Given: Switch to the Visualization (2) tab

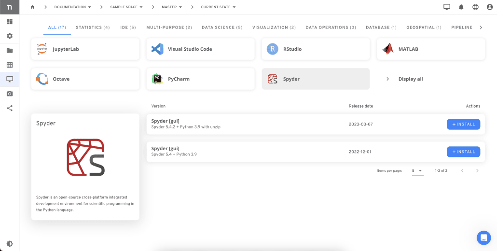Looking at the screenshot, I should pyautogui.click(x=274, y=28).
